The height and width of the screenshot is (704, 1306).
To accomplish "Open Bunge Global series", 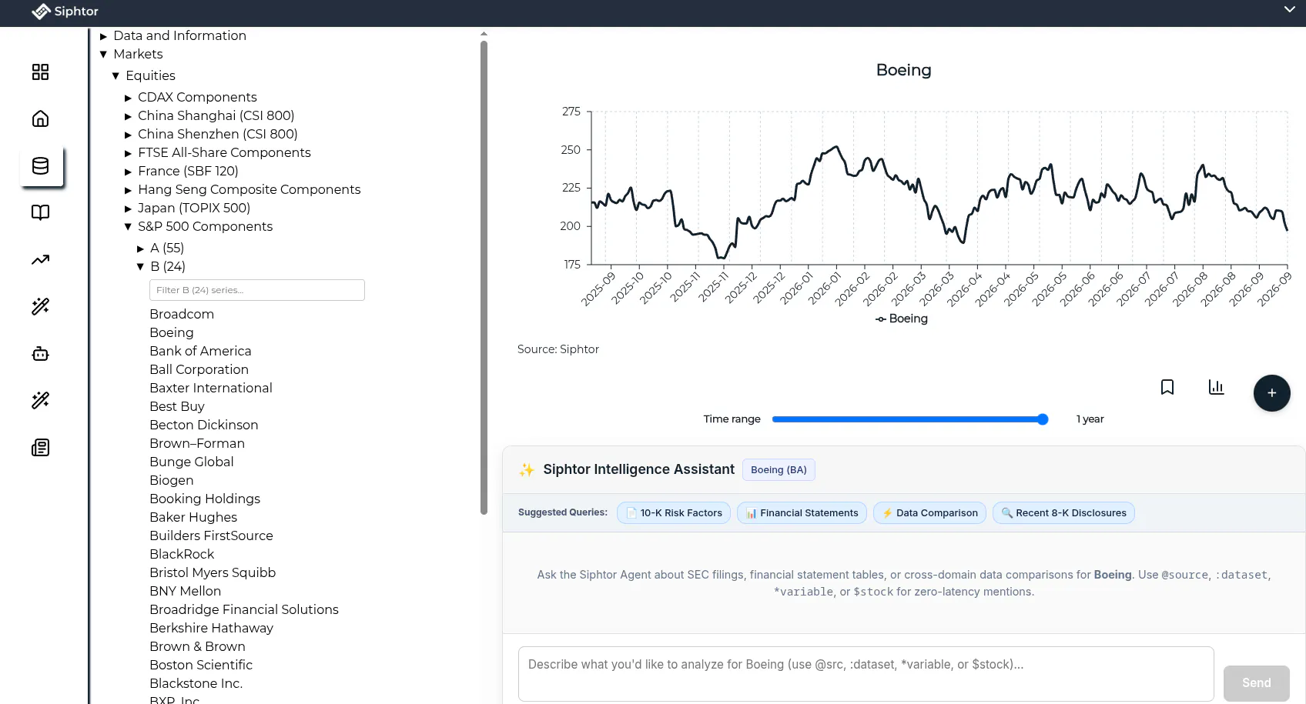I will coord(192,462).
